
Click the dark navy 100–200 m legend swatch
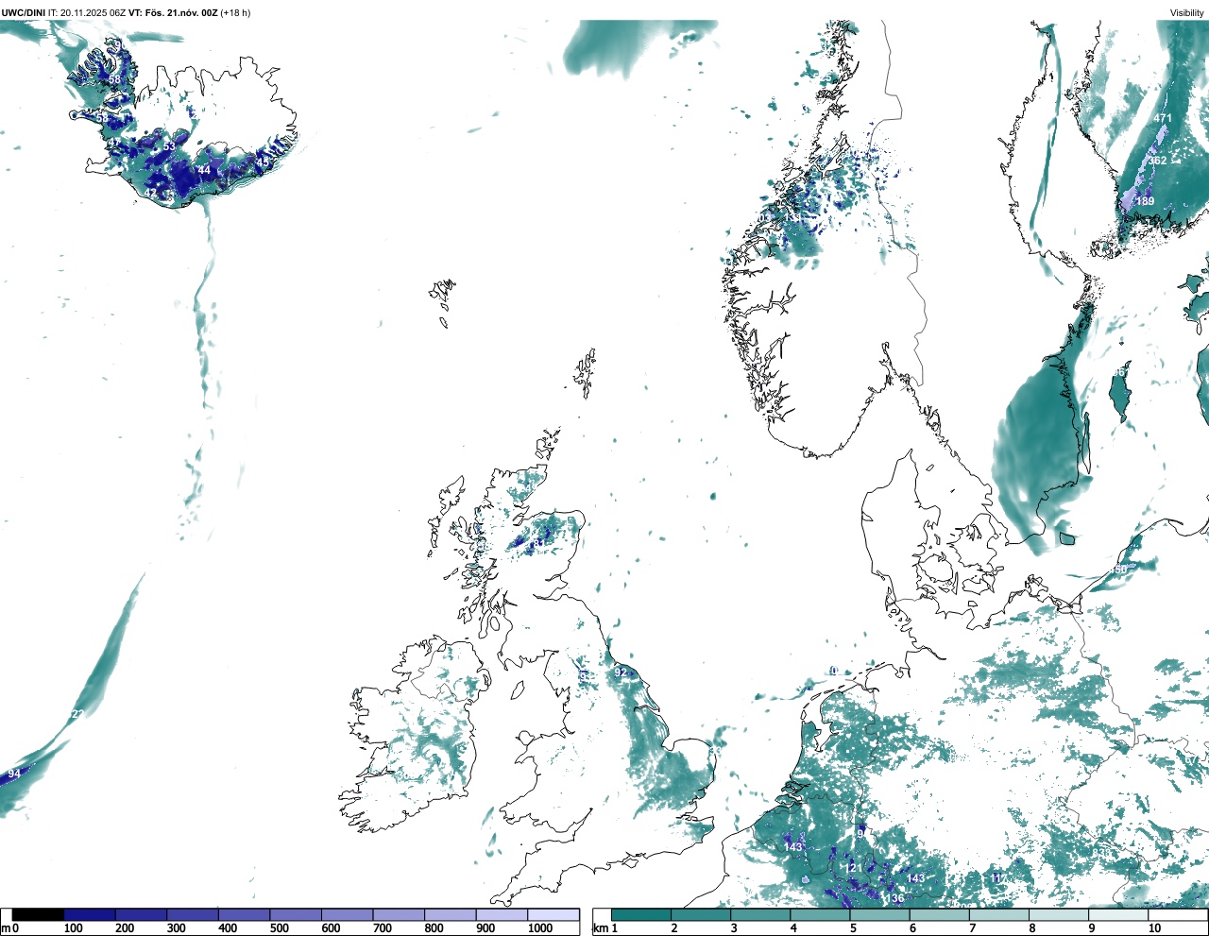(90, 914)
